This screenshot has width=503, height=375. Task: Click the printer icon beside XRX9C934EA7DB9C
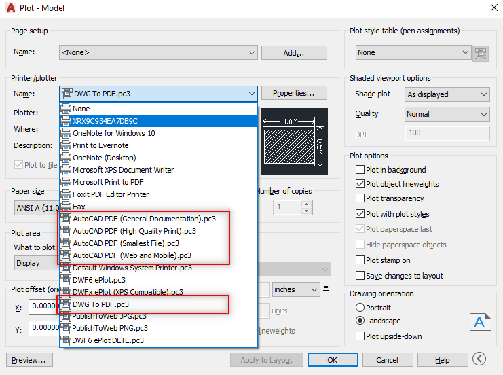click(66, 121)
